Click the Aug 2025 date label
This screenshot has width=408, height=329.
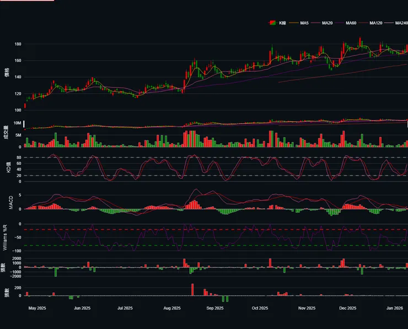point(172,308)
